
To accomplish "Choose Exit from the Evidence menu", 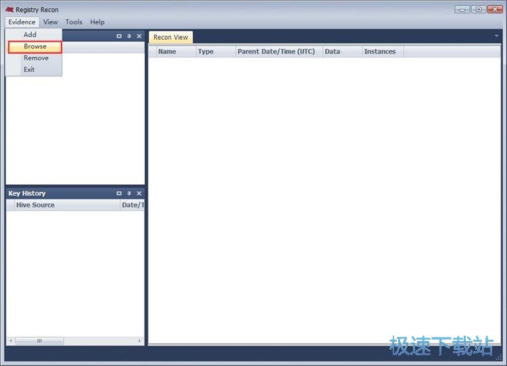I will [x=35, y=70].
